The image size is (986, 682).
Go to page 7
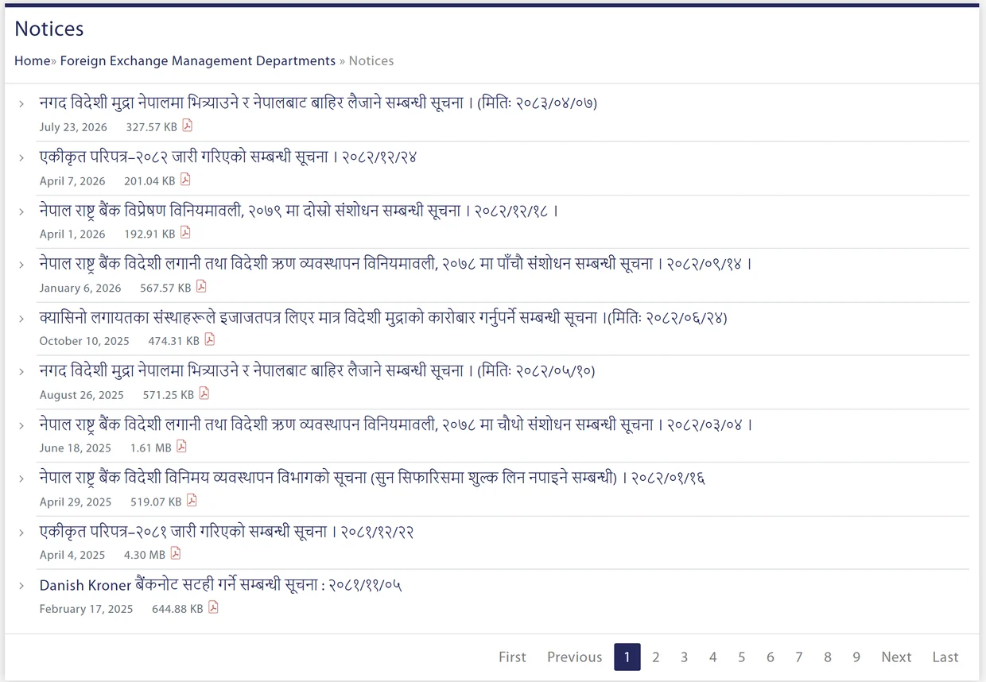(x=798, y=657)
